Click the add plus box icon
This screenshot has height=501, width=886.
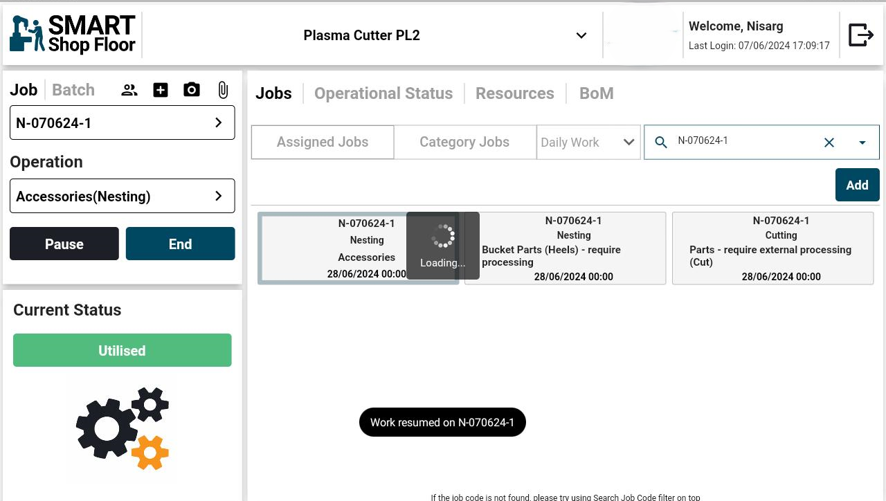pos(161,90)
